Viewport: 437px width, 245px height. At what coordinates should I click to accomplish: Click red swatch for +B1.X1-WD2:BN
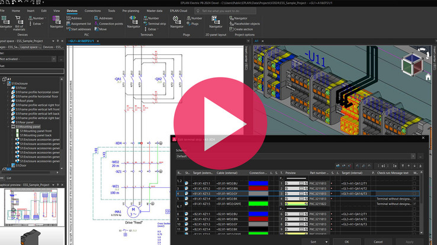(x=258, y=188)
